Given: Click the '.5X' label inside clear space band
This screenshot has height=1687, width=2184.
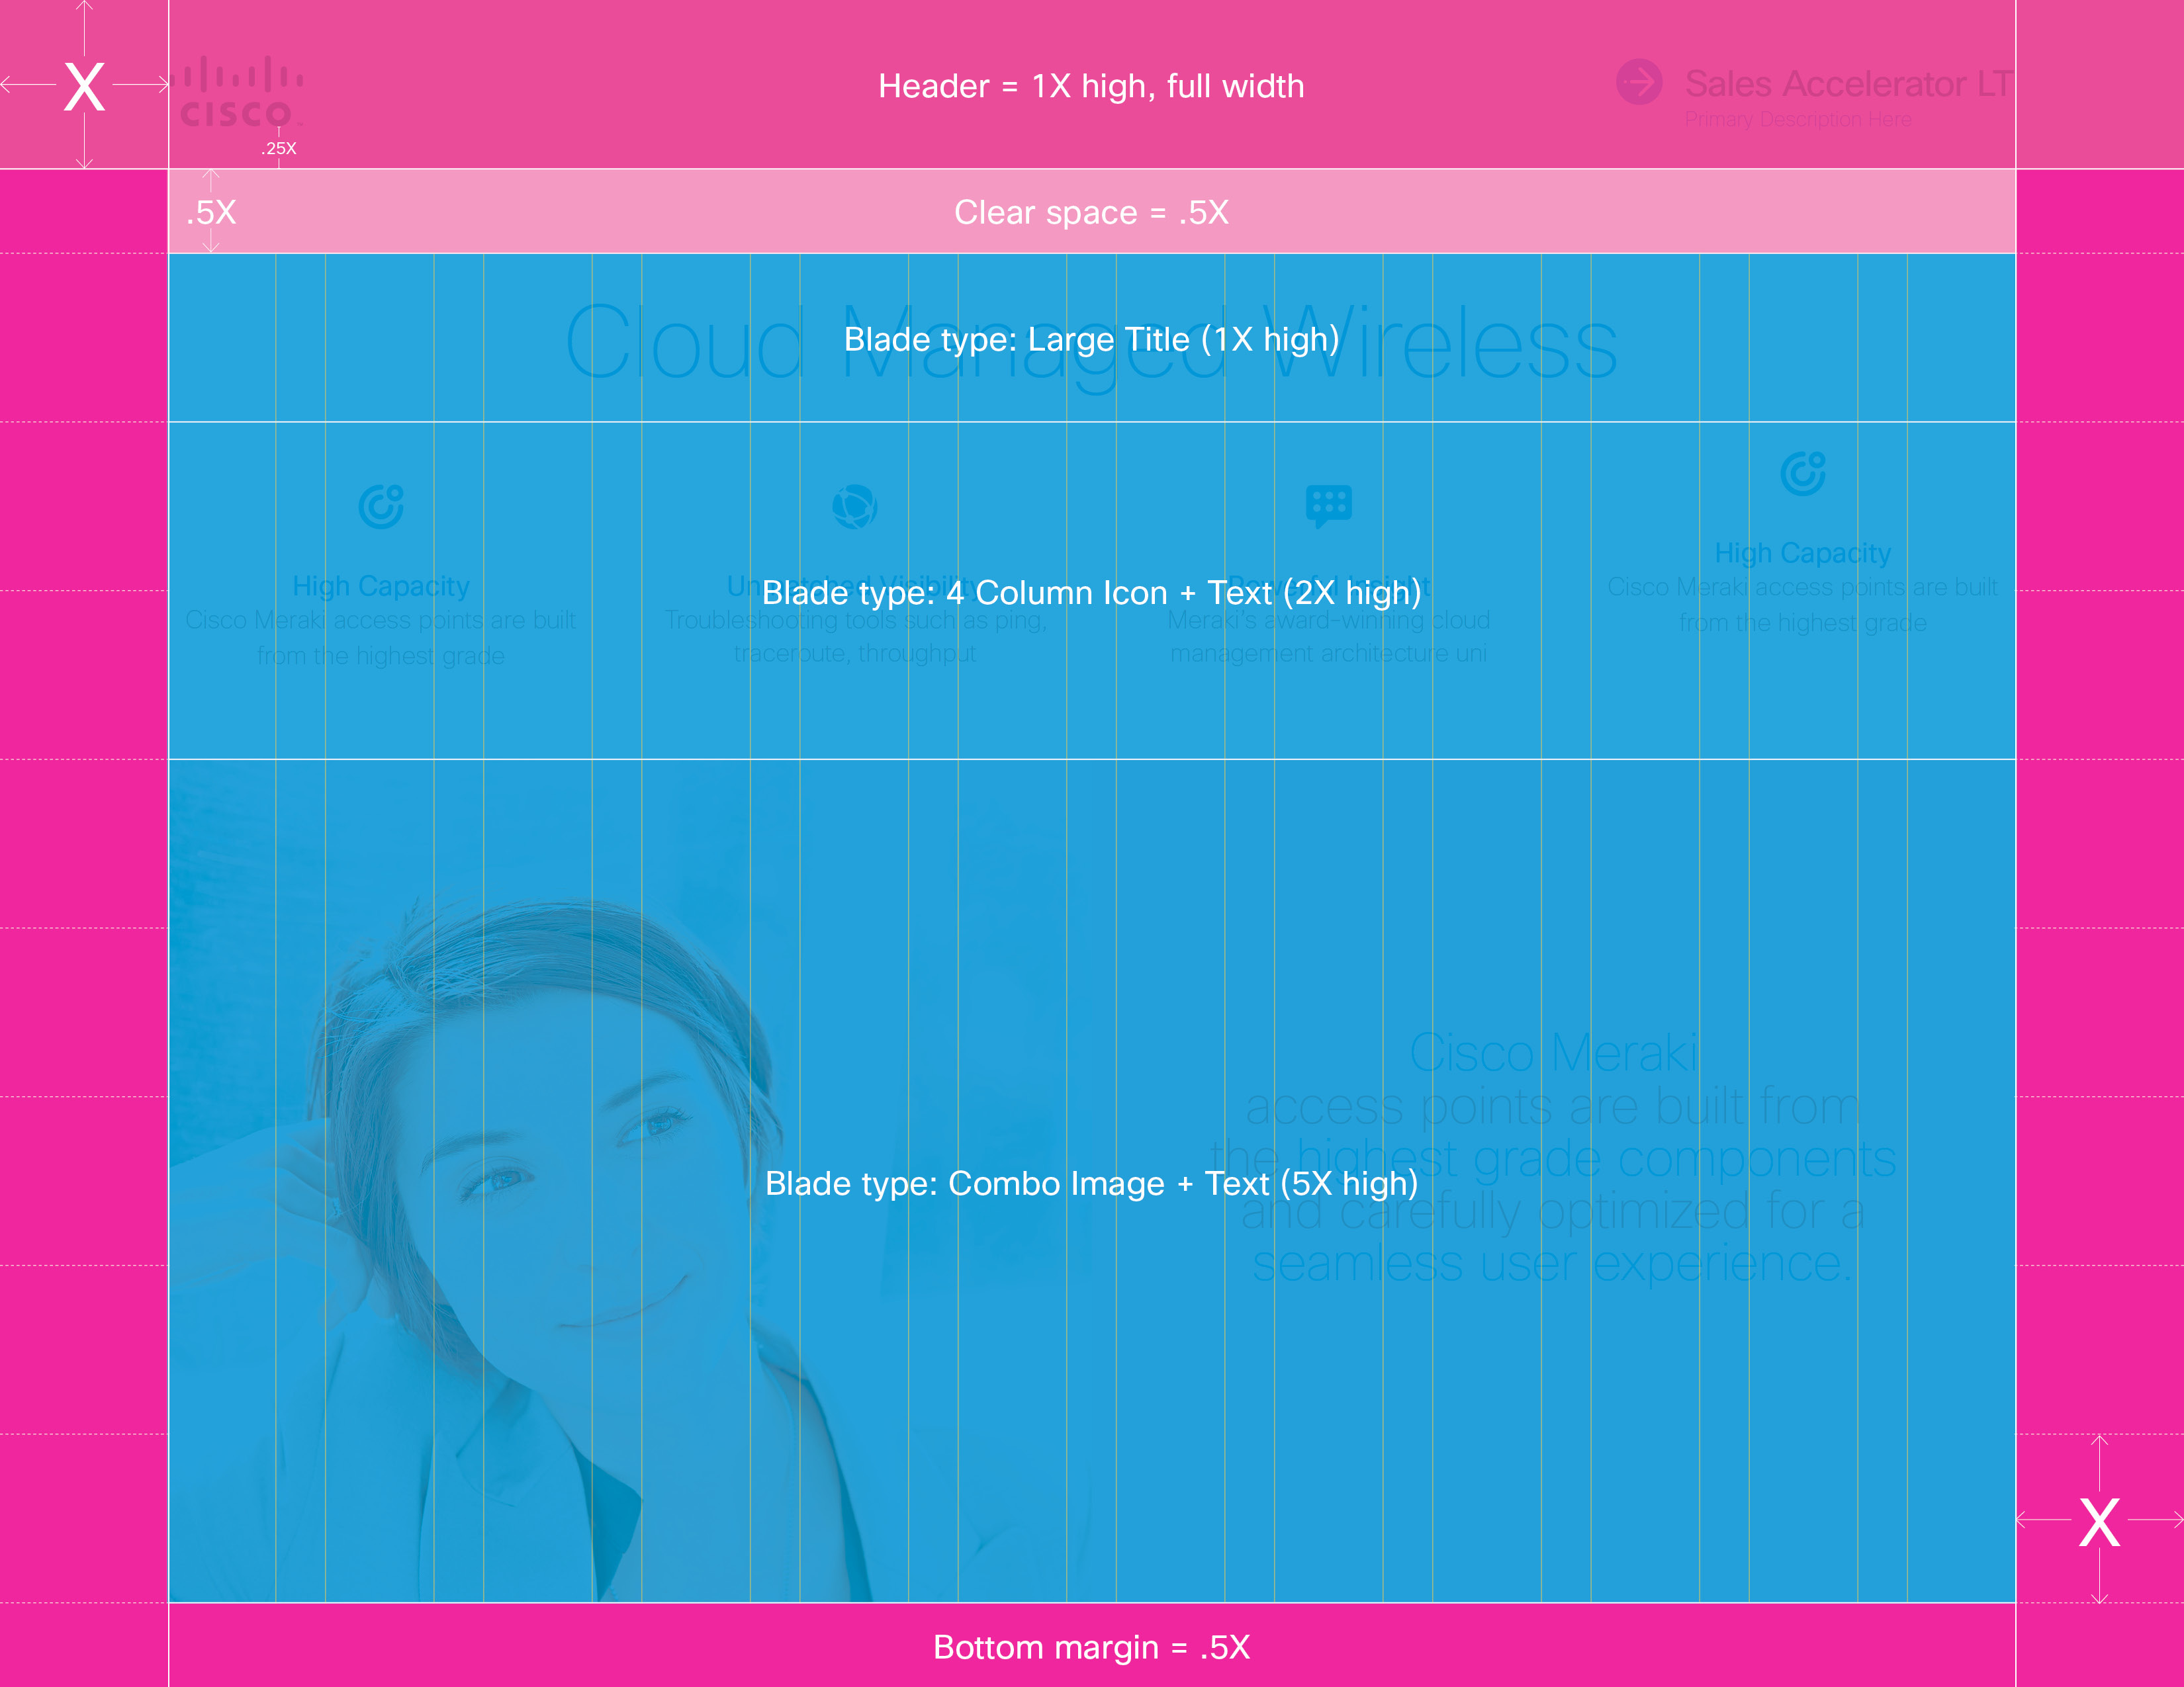Looking at the screenshot, I should point(211,212).
